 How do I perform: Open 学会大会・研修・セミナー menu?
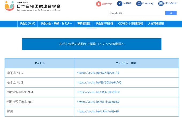(56, 24)
